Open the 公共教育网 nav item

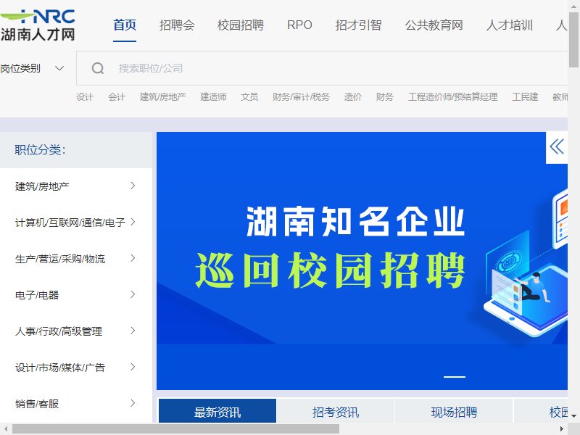(434, 25)
